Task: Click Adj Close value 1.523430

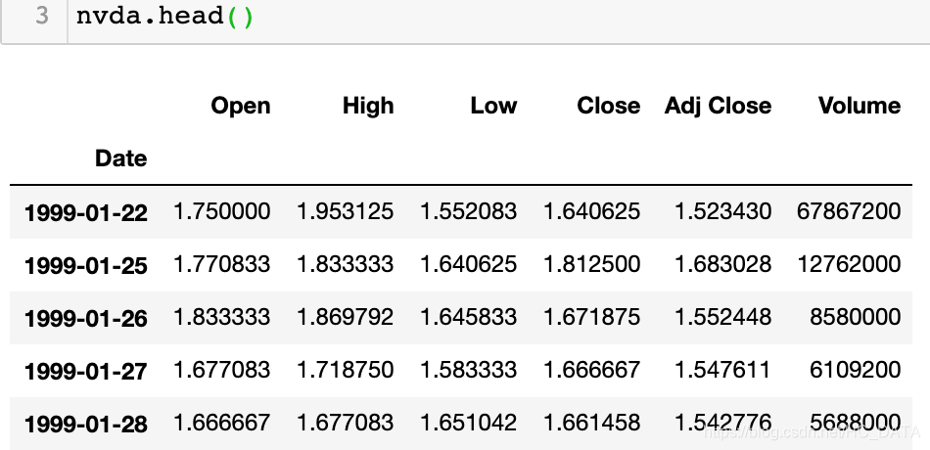Action: click(x=723, y=211)
